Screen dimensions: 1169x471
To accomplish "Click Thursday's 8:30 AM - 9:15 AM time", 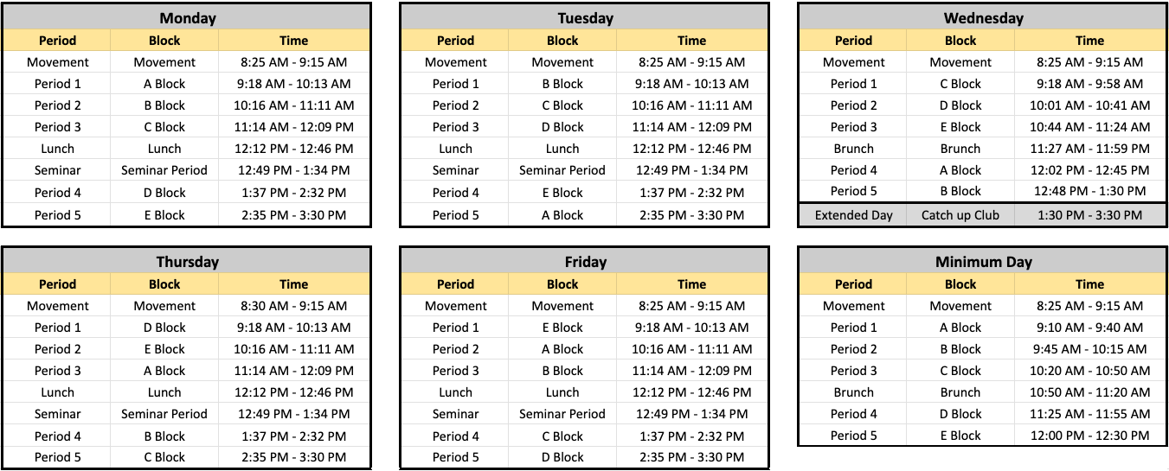I will coord(294,306).
